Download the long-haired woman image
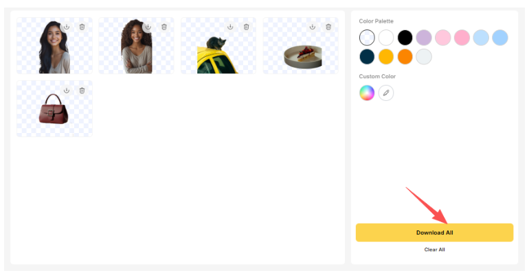Viewport: 529px width, 275px height. 67,27
